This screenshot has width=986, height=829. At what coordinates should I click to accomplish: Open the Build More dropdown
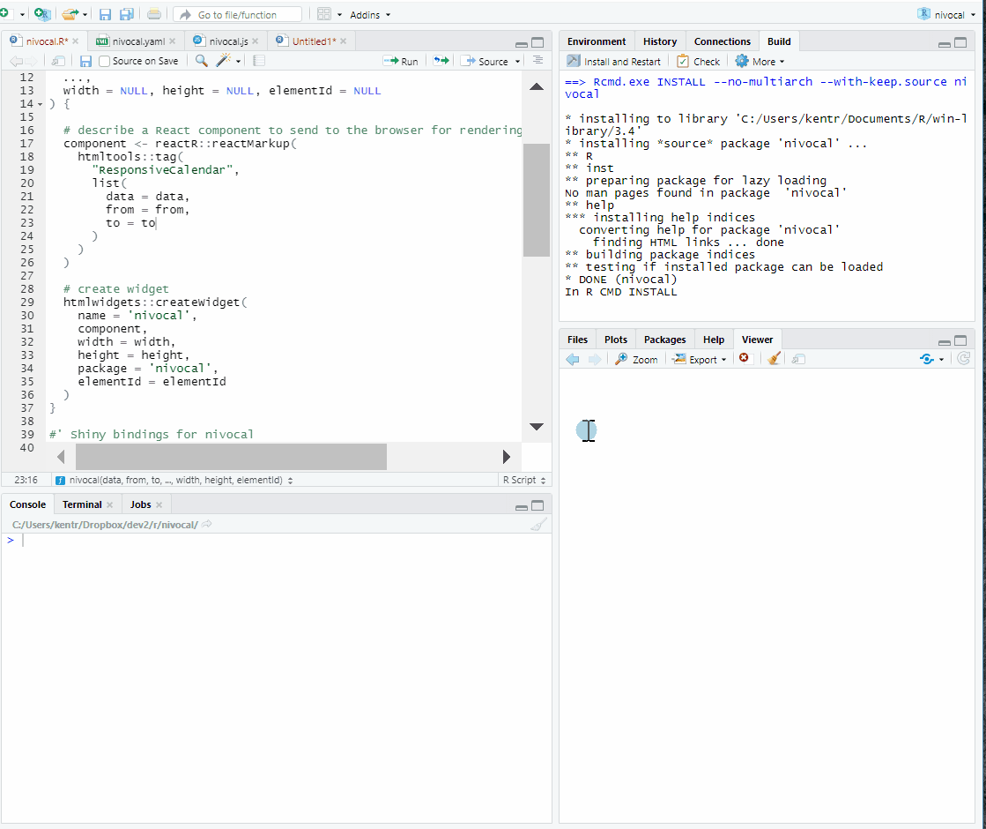click(x=760, y=62)
